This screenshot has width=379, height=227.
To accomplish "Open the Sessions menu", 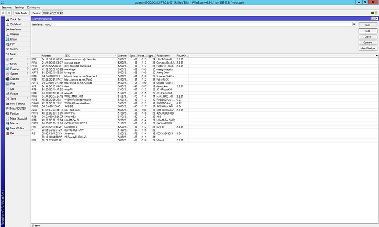I will tap(7, 7).
